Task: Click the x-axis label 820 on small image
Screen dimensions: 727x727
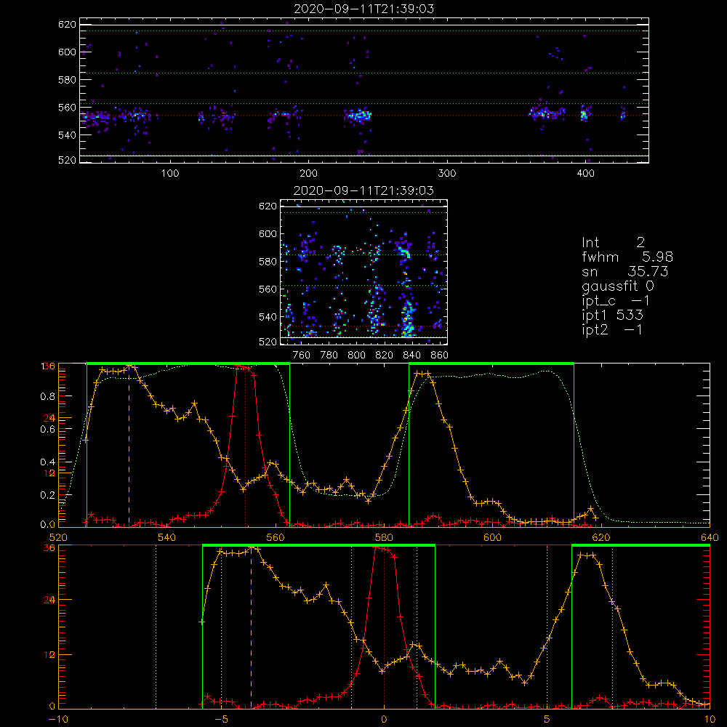Action: (x=385, y=356)
